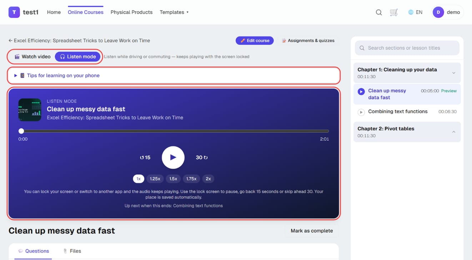Image resolution: width=472 pixels, height=260 pixels.
Task: Open Online Courses in navigation
Action: click(x=86, y=12)
